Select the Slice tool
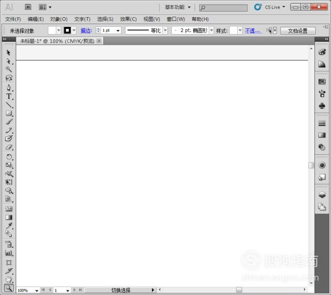 pos(9,271)
